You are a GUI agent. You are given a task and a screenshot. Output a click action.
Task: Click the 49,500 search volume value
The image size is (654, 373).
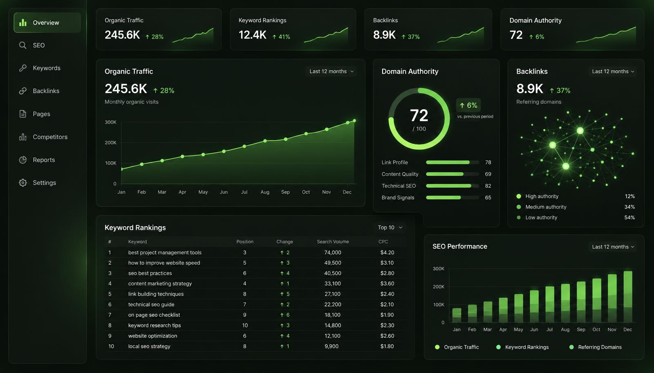[333, 263]
